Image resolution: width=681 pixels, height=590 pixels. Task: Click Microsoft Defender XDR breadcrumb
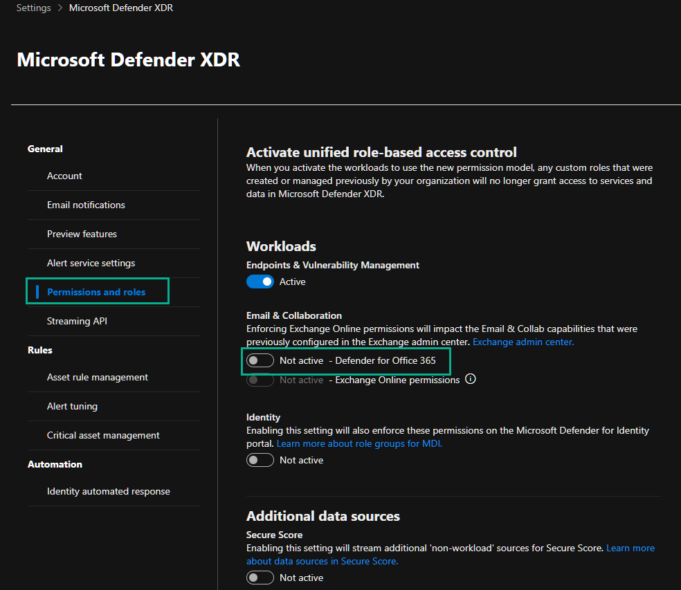pos(120,8)
